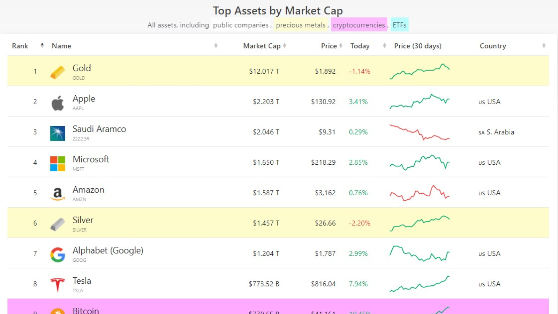558x314 pixels.
Task: Open the Amazon company page
Action: point(88,189)
